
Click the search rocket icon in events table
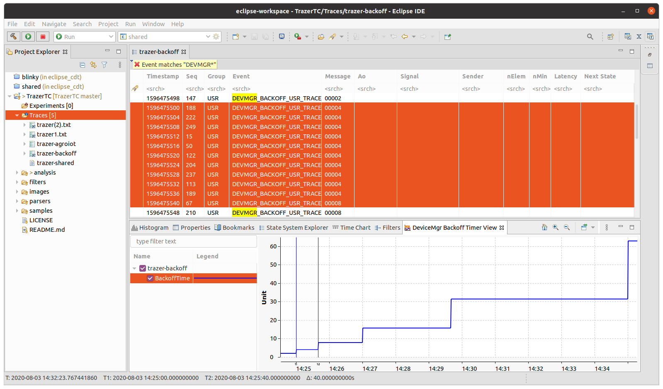pyautogui.click(x=135, y=88)
